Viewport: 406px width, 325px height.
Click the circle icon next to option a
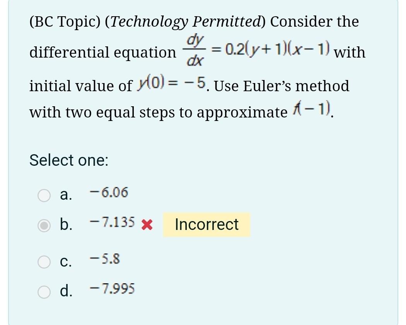[x=44, y=196]
